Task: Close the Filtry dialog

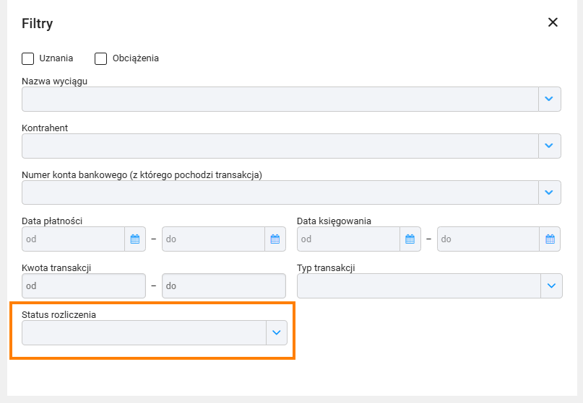Action: 553,22
